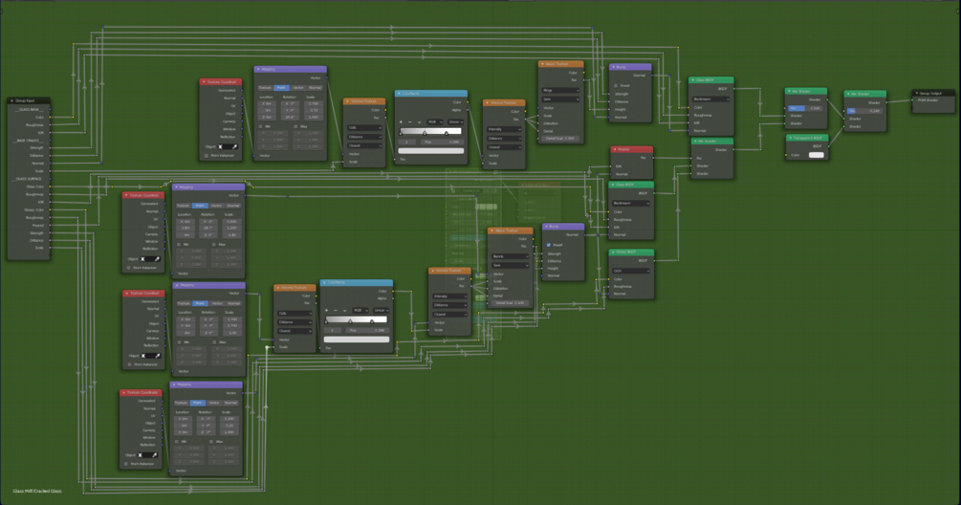Viewport: 961px width, 505px height.
Task: Tick From Instancer on bottommost Texture Coordinate node
Action: [126, 464]
